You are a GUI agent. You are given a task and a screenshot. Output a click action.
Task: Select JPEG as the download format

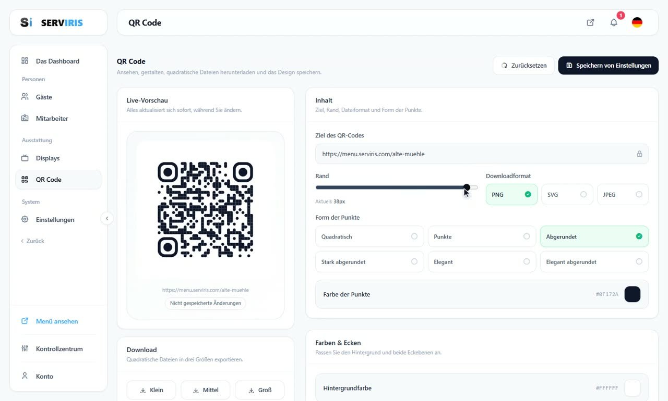coord(623,194)
